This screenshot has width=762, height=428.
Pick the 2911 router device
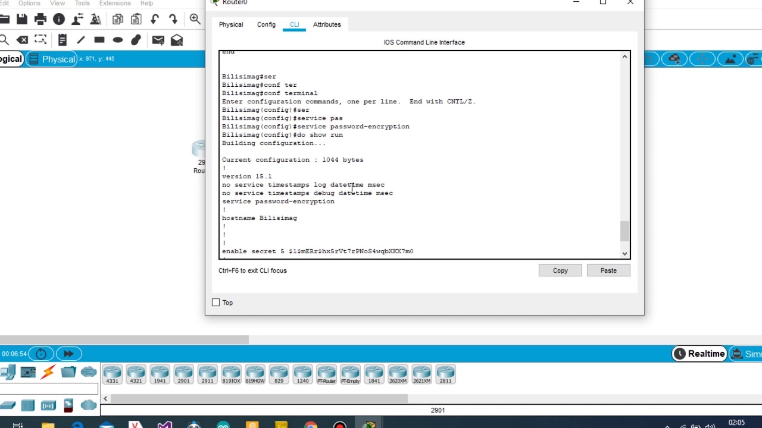click(207, 374)
